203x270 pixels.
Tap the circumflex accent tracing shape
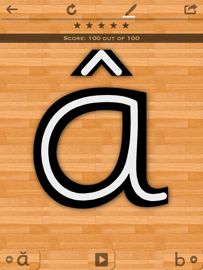point(101,63)
